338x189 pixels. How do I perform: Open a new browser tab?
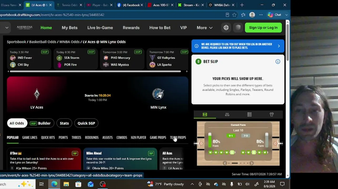click(242, 5)
